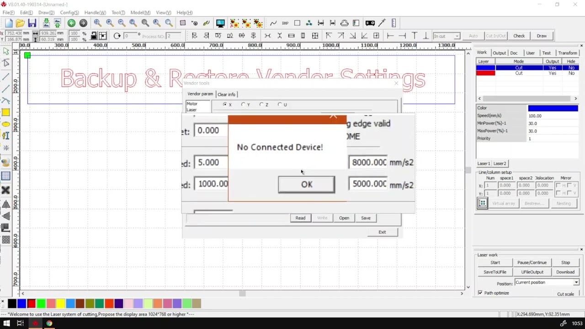The width and height of the screenshot is (585, 329).
Task: Click the camera icon in top toolbar
Action: click(370, 23)
